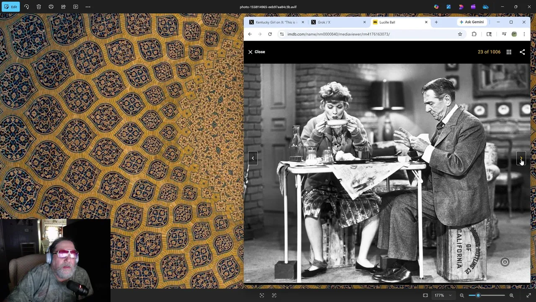Zoom in with magnifier plus icon
This screenshot has height=302, width=536.
(511, 295)
